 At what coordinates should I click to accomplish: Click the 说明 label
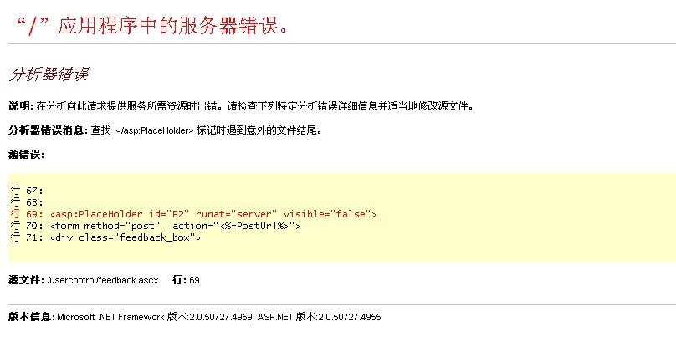pyautogui.click(x=18, y=106)
